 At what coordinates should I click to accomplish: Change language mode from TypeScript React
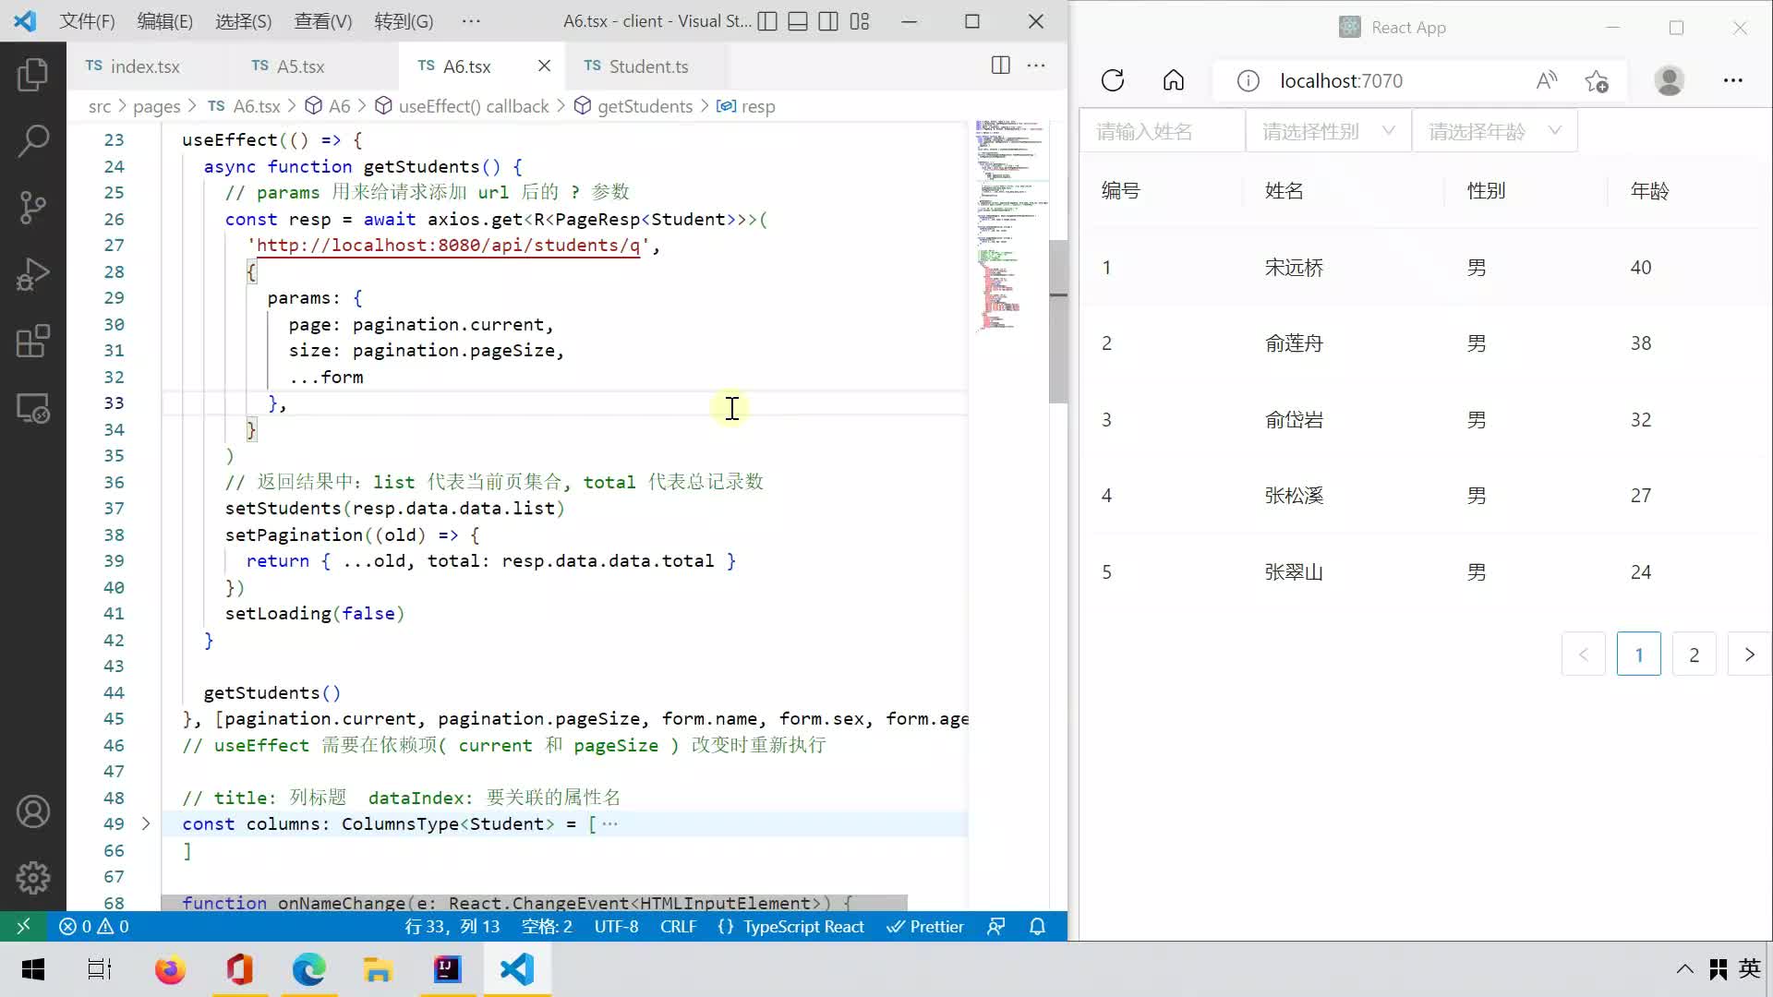click(803, 926)
